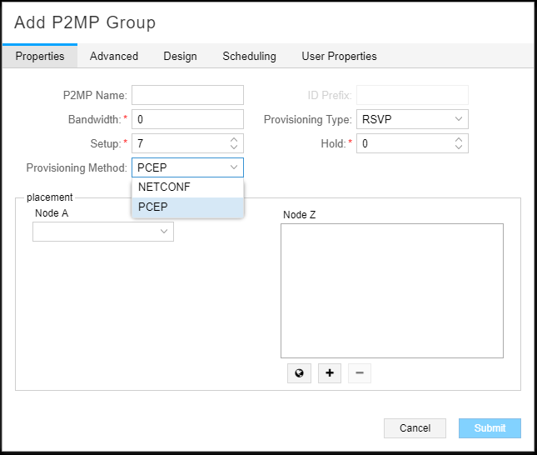Open the User Properties tab
Image resolution: width=537 pixels, height=455 pixels.
click(339, 56)
